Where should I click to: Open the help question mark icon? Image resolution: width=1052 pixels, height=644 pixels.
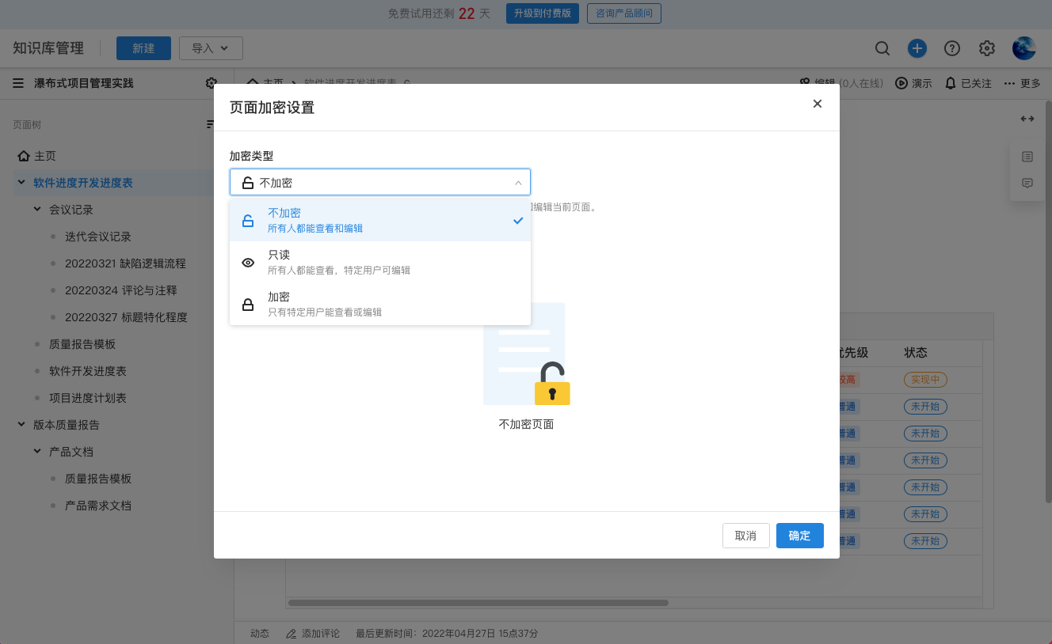pyautogui.click(x=952, y=48)
